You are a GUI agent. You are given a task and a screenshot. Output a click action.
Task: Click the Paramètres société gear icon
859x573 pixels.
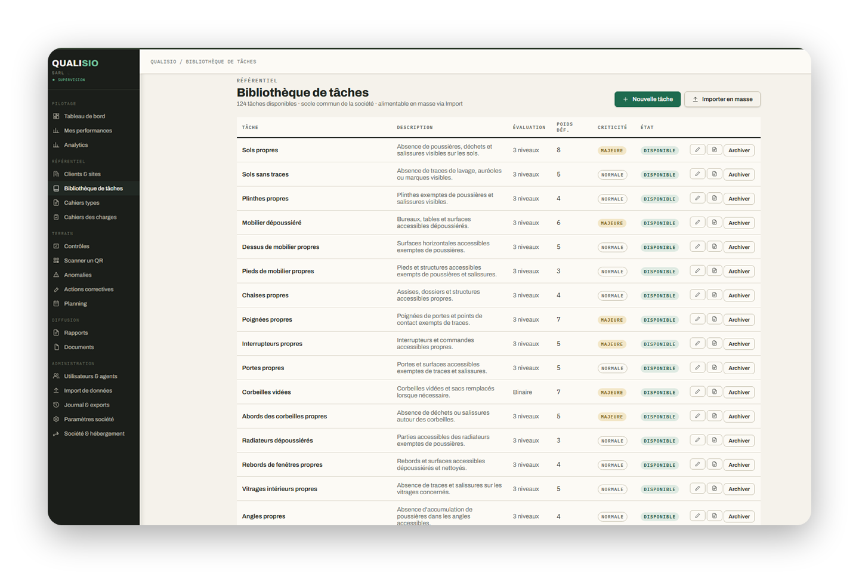tap(56, 419)
